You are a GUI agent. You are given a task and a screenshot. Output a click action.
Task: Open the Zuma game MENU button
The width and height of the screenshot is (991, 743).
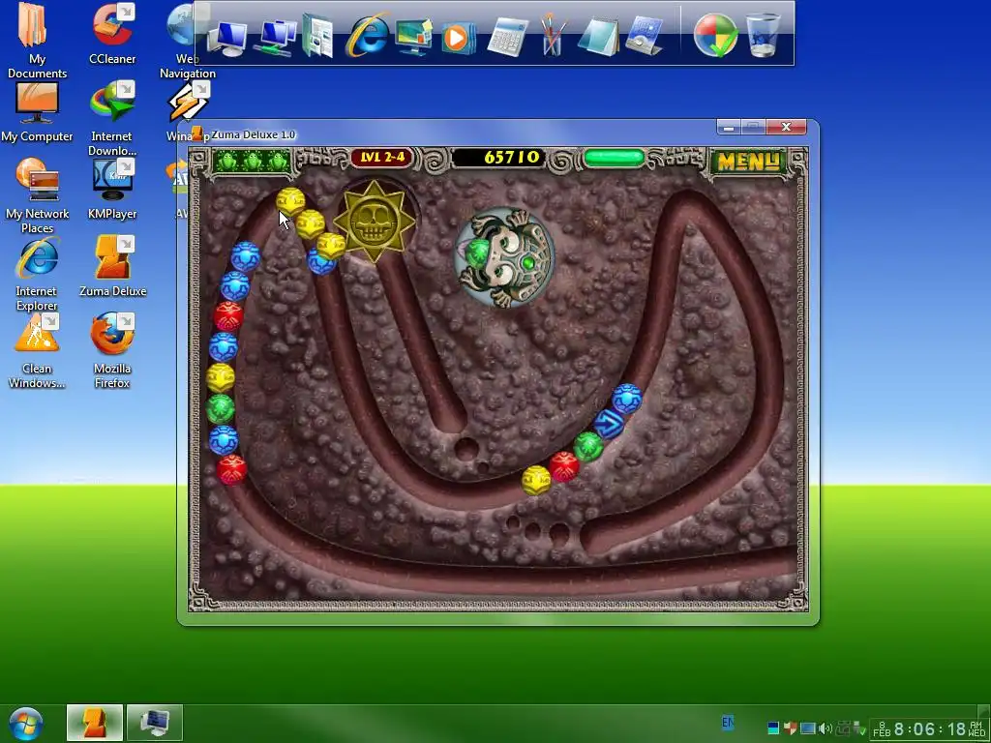(748, 162)
